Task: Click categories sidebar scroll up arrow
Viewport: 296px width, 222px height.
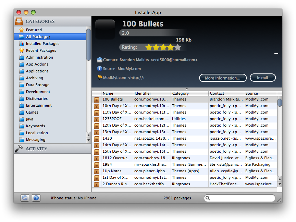Action: click(x=88, y=136)
